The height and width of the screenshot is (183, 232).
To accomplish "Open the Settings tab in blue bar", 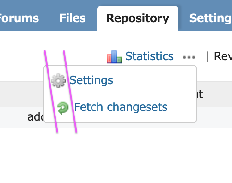I will point(210,19).
